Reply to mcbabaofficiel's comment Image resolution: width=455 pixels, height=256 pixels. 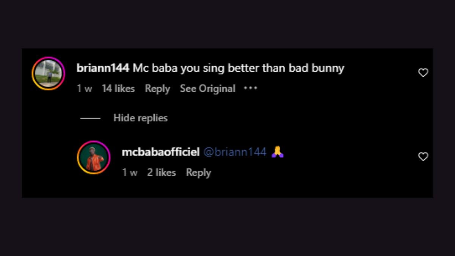[x=198, y=173]
